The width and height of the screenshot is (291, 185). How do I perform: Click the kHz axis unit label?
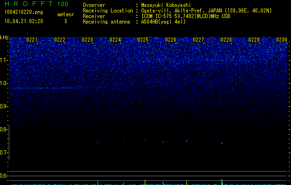4,37
